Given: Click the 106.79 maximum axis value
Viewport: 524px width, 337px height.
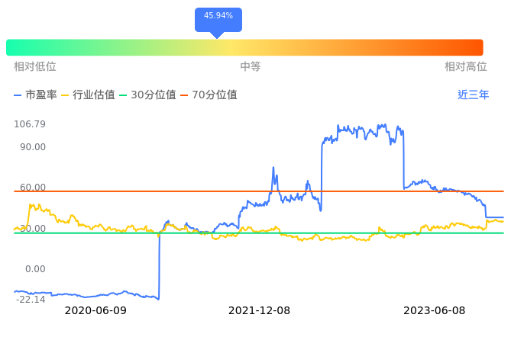Looking at the screenshot, I should pos(31,124).
